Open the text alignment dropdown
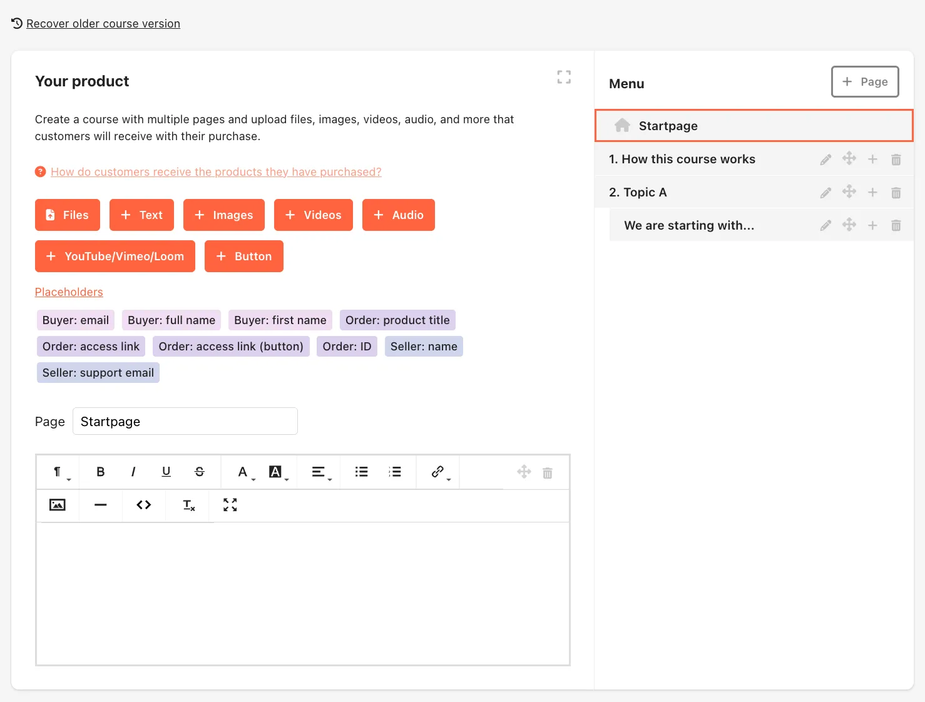Image resolution: width=925 pixels, height=702 pixels. (x=321, y=472)
